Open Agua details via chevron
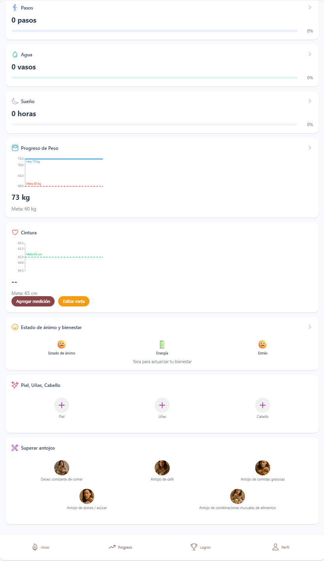 [x=310, y=54]
